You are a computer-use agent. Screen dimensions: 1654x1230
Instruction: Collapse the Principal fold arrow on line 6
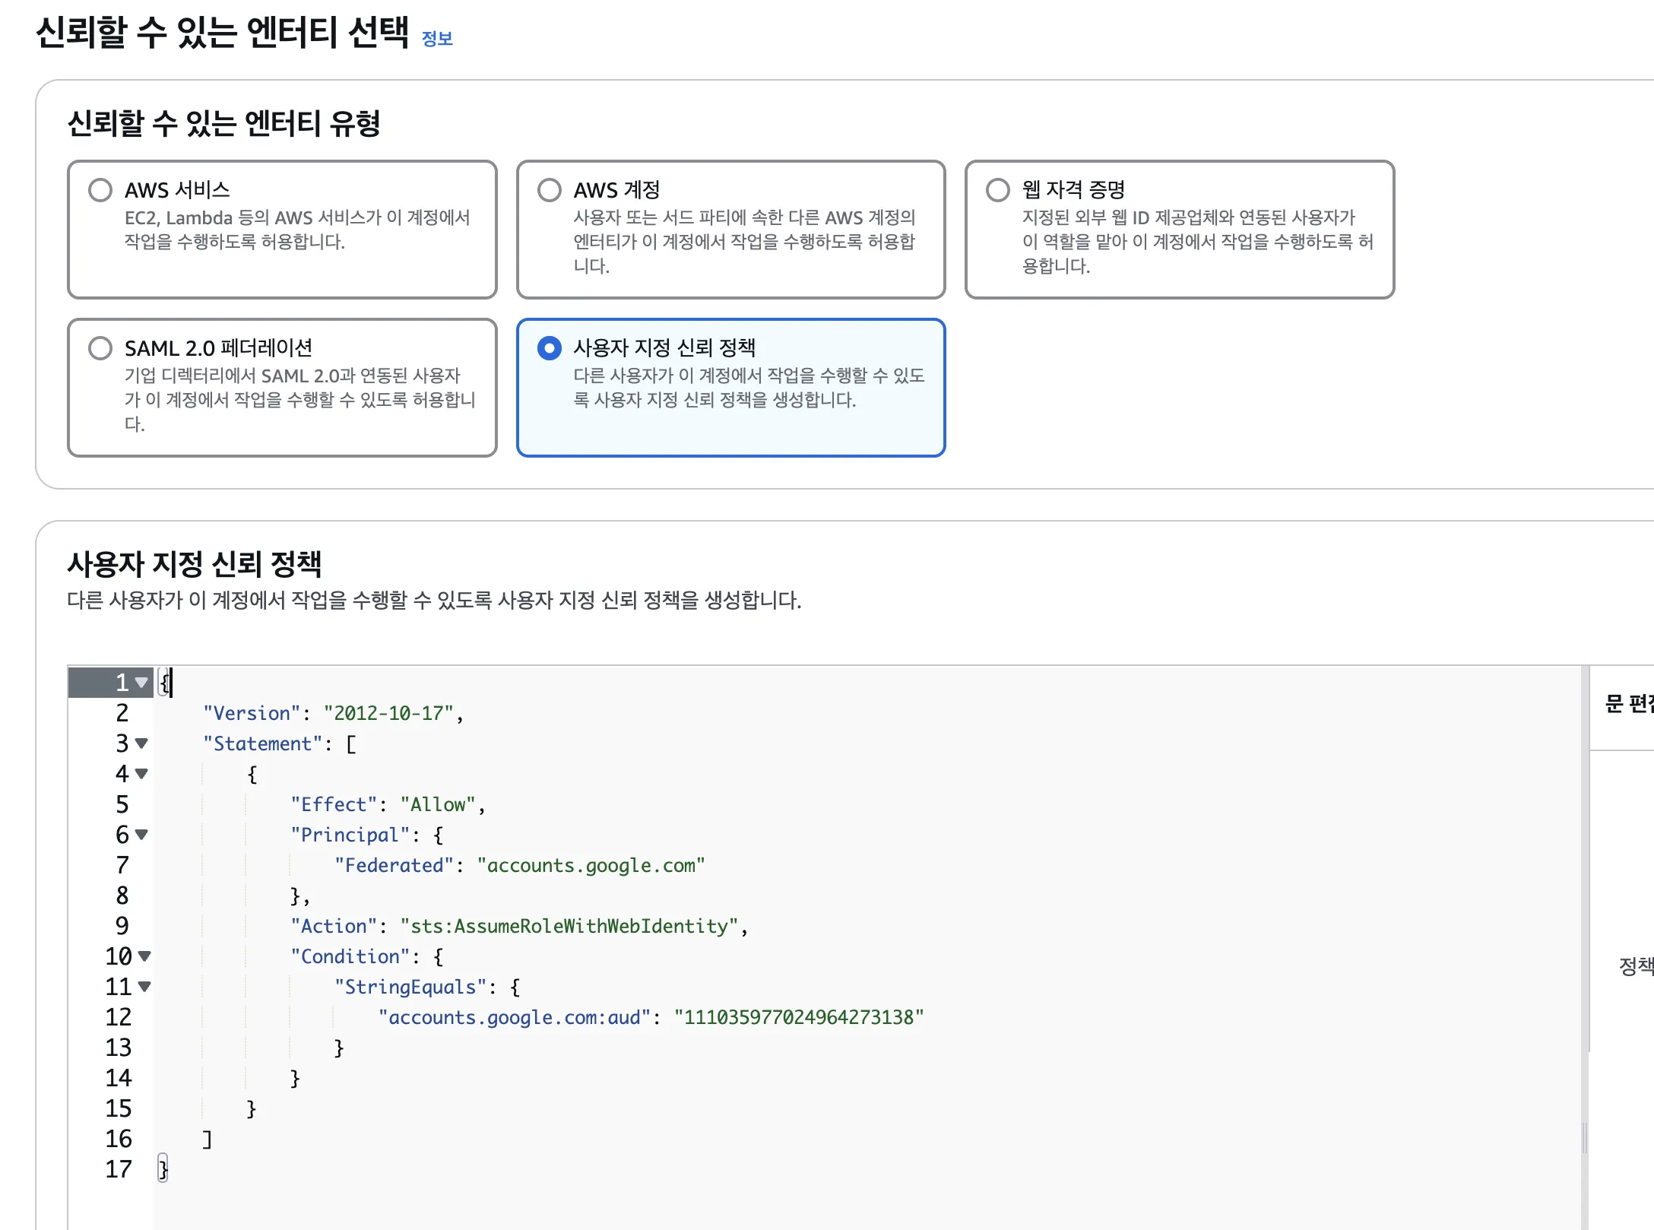pos(141,835)
